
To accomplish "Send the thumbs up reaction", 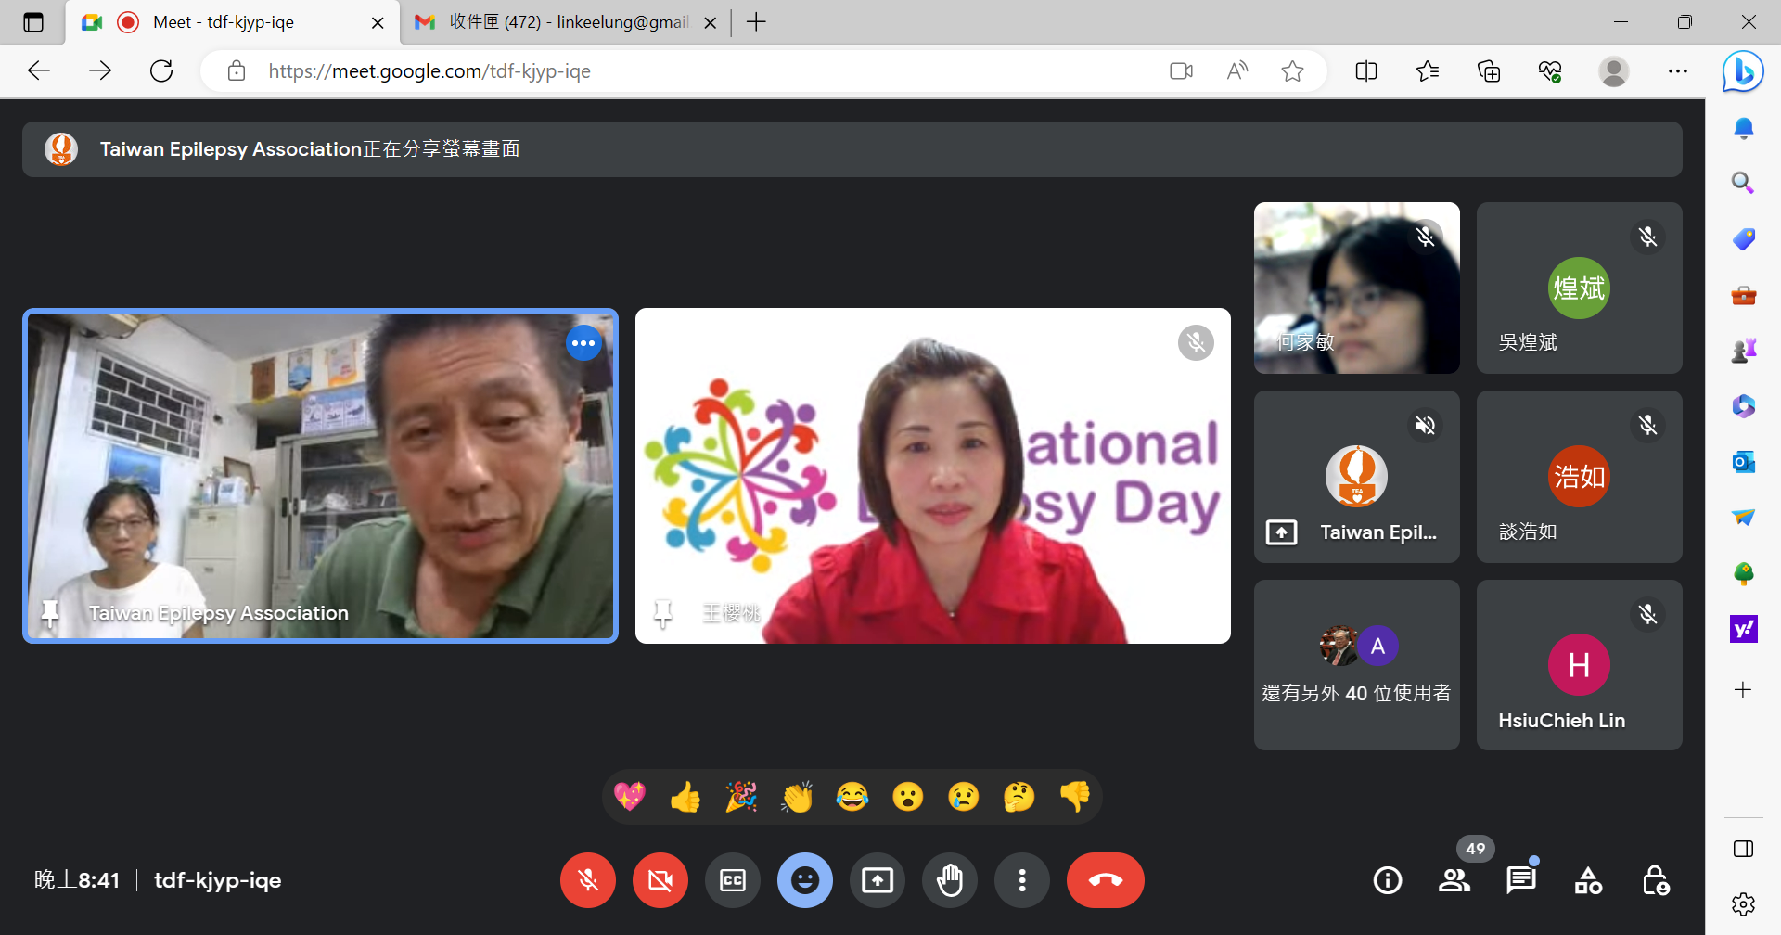I will (x=685, y=797).
